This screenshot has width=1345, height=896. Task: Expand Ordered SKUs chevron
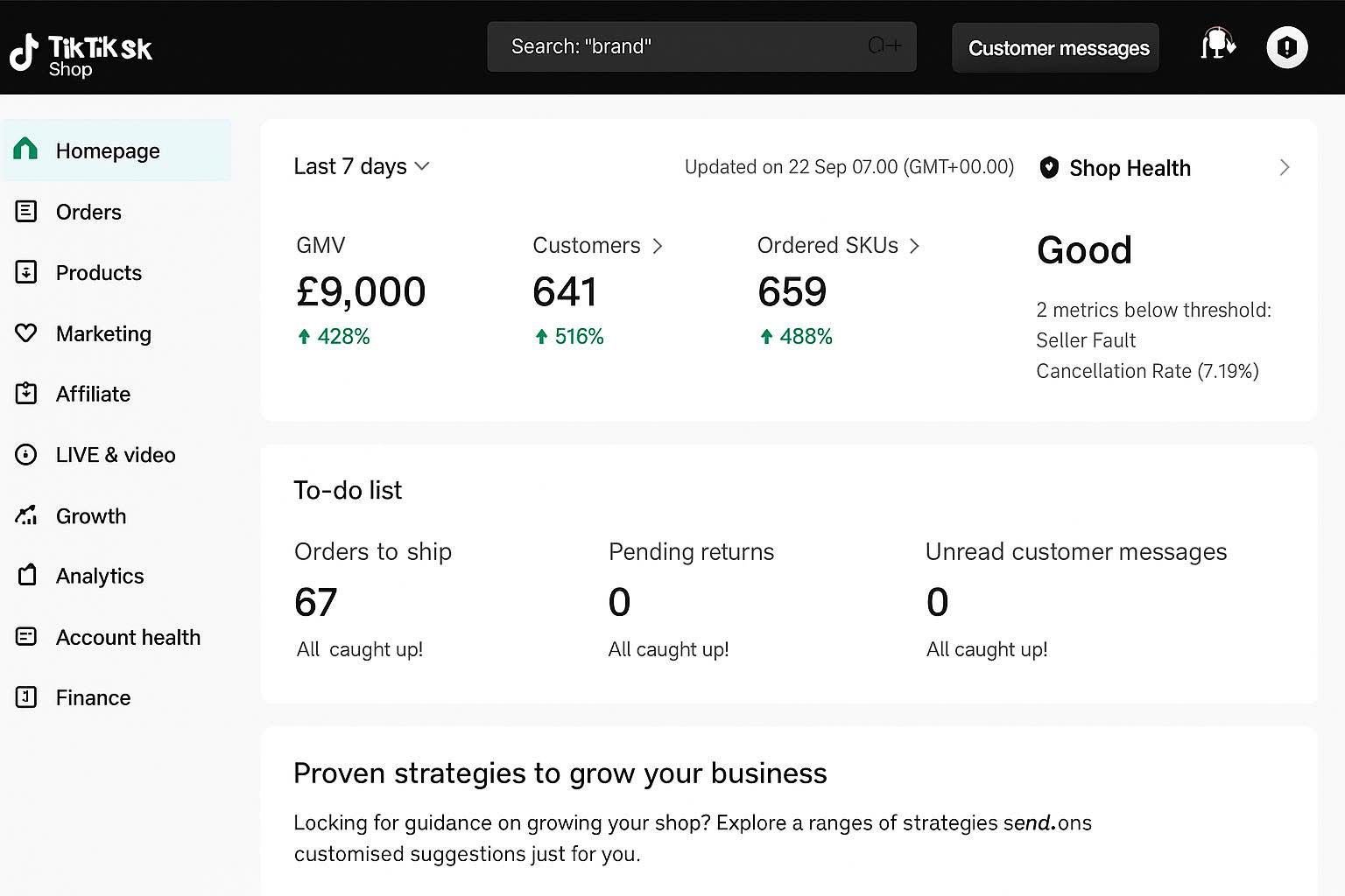(x=914, y=247)
